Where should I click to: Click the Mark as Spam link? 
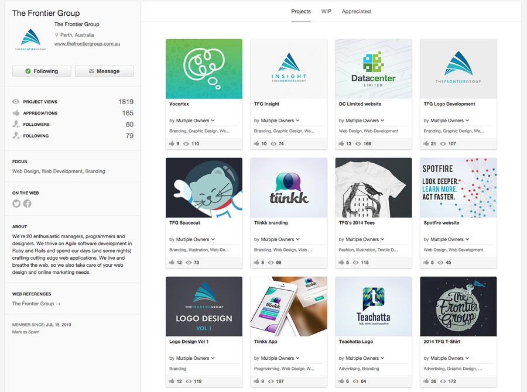click(x=26, y=332)
